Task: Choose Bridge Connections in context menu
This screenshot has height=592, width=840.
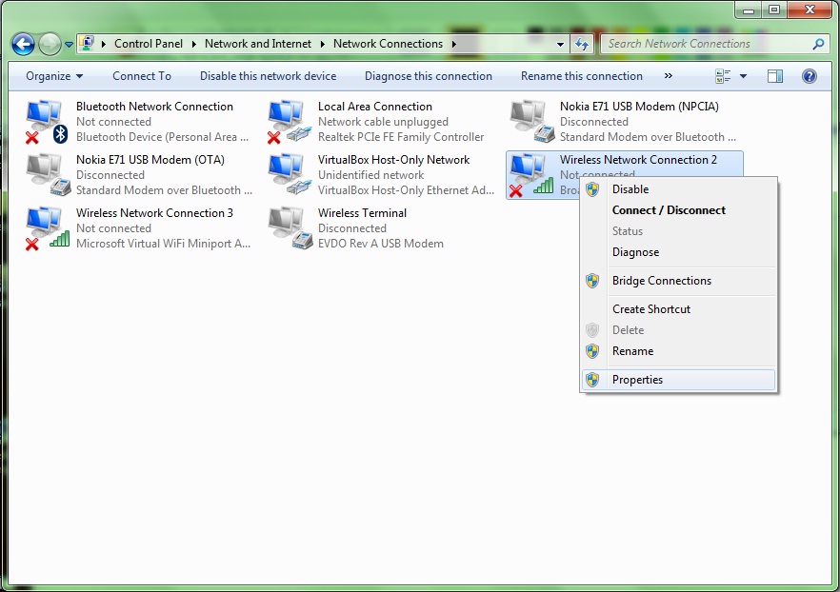Action: 678,281
